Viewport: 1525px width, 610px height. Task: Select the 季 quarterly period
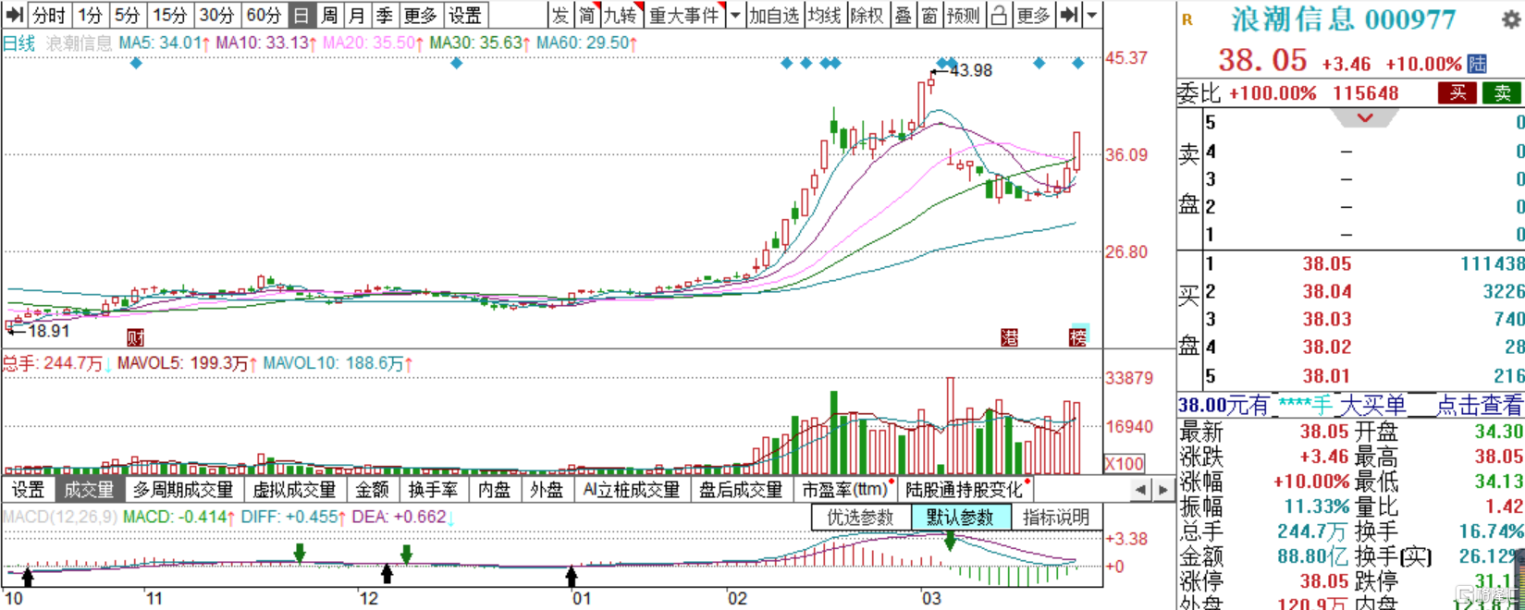(x=385, y=15)
